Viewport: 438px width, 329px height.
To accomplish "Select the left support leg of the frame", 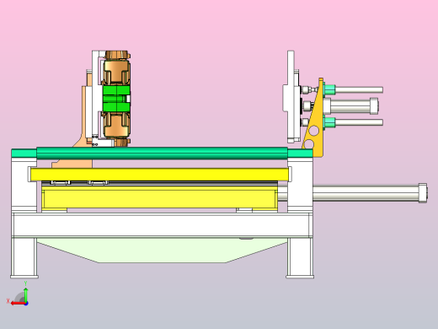I will pos(24,258).
